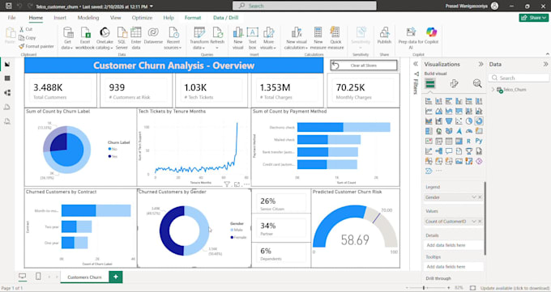
Task: Click the Cut command
Action: 26,29
